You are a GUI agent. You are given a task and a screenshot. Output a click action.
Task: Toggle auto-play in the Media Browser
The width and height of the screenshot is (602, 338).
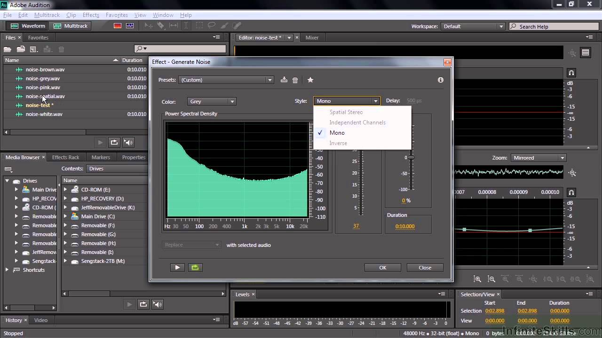point(158,304)
